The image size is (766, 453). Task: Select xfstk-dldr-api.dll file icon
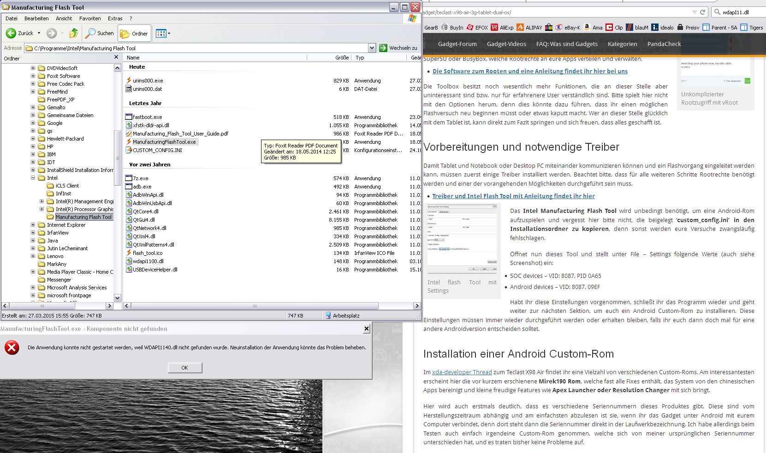[x=129, y=125]
